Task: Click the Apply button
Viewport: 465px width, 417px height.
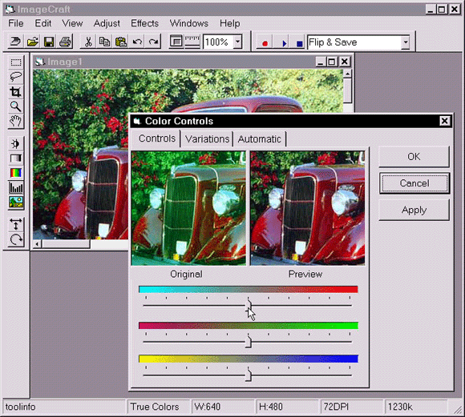Action: [x=414, y=210]
